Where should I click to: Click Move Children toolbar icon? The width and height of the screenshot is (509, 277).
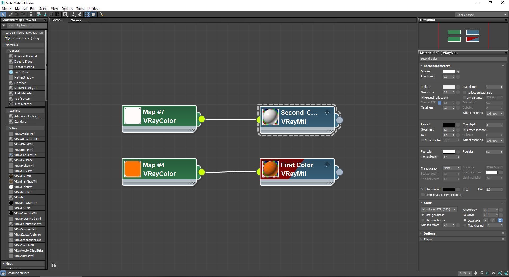click(x=39, y=15)
